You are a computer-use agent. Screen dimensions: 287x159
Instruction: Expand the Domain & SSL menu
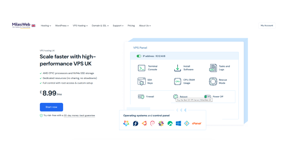click(100, 26)
